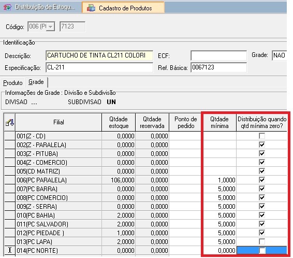Select the 008(PC COMERCIO) filial cell
293x258 pixels.
pos(58,197)
